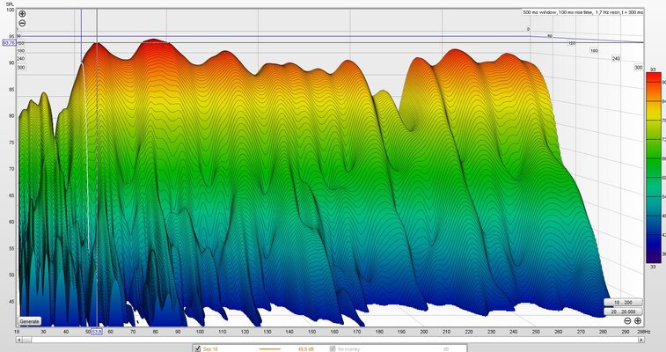Click the 240 ms time slice label at left
666x352 pixels.
[x=21, y=59]
